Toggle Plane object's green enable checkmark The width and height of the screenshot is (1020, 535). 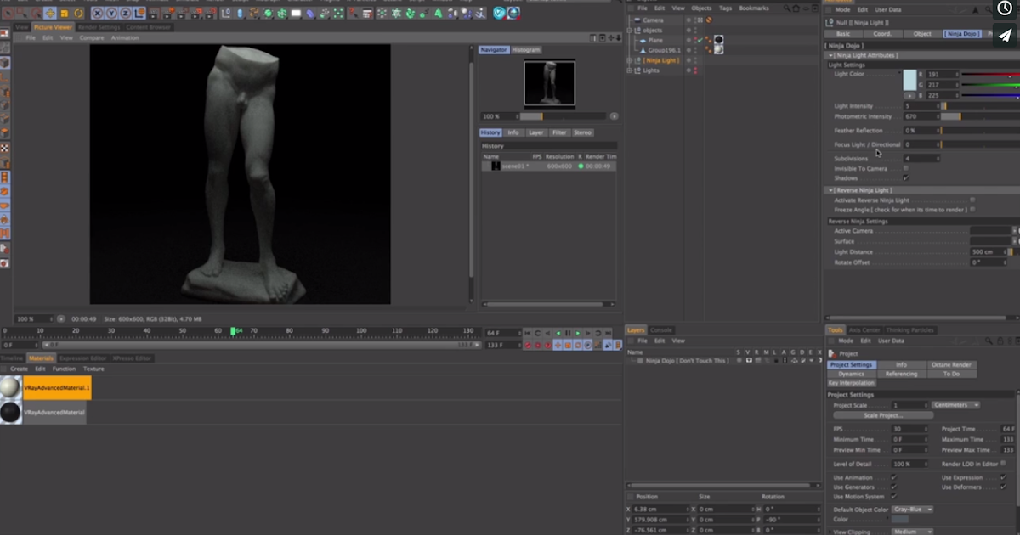[x=700, y=40]
